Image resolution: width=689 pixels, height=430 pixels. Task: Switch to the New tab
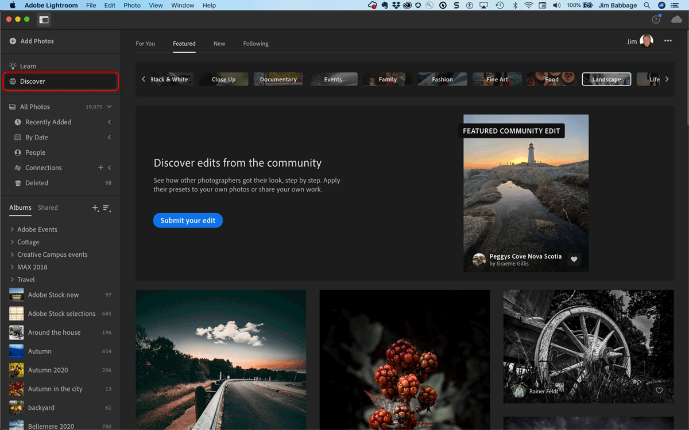pyautogui.click(x=219, y=44)
